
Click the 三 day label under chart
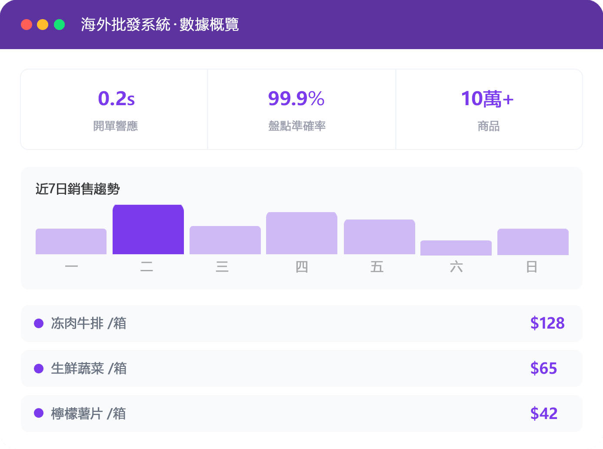(x=222, y=266)
